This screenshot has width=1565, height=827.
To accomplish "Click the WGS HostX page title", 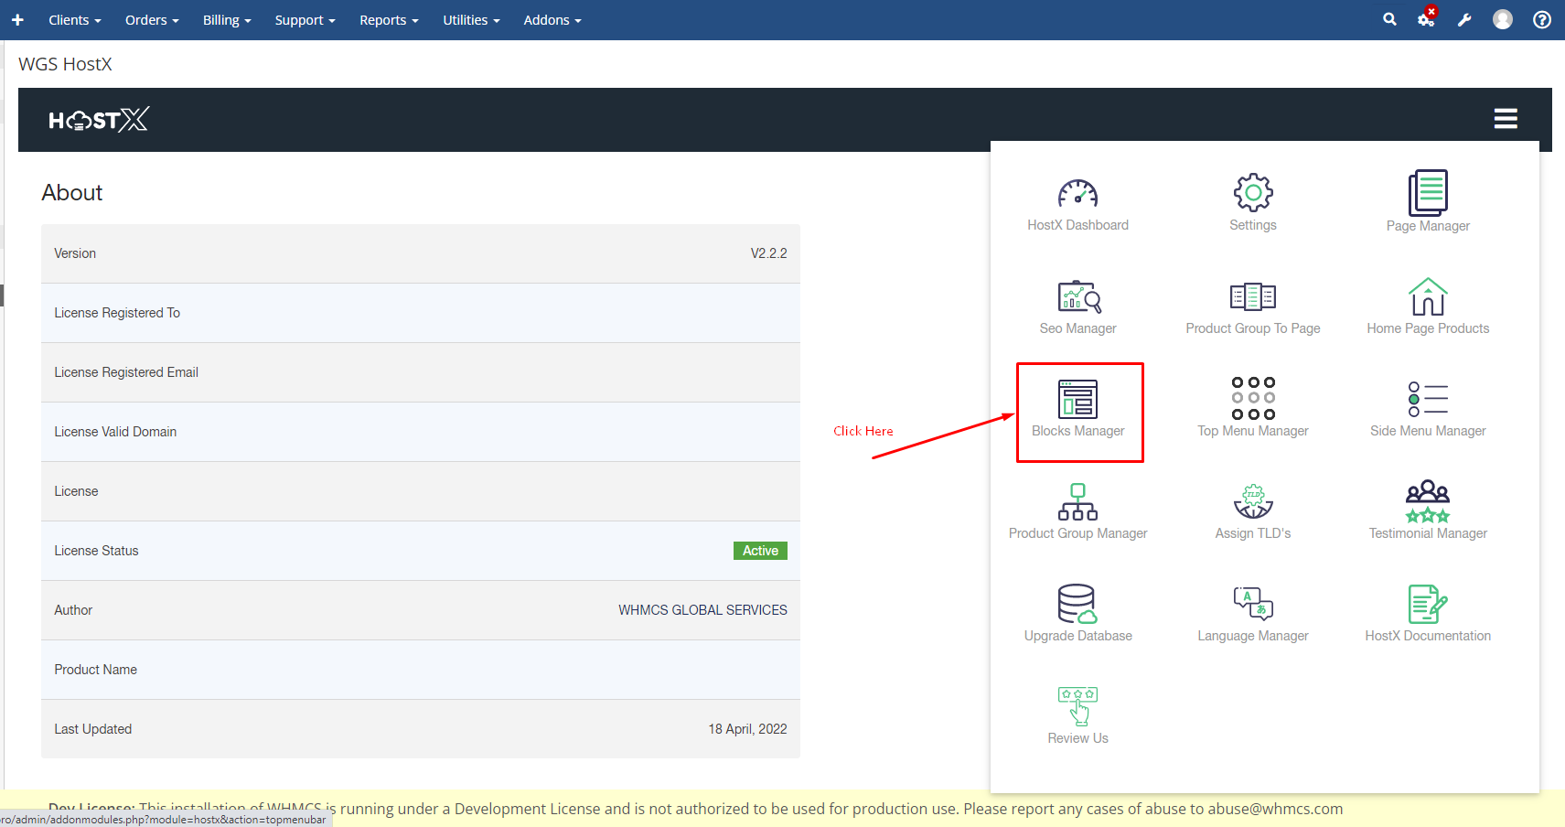I will click(x=65, y=64).
